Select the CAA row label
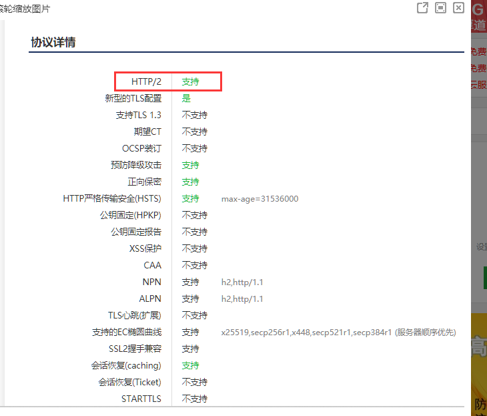Image resolution: width=487 pixels, height=416 pixels. [152, 265]
